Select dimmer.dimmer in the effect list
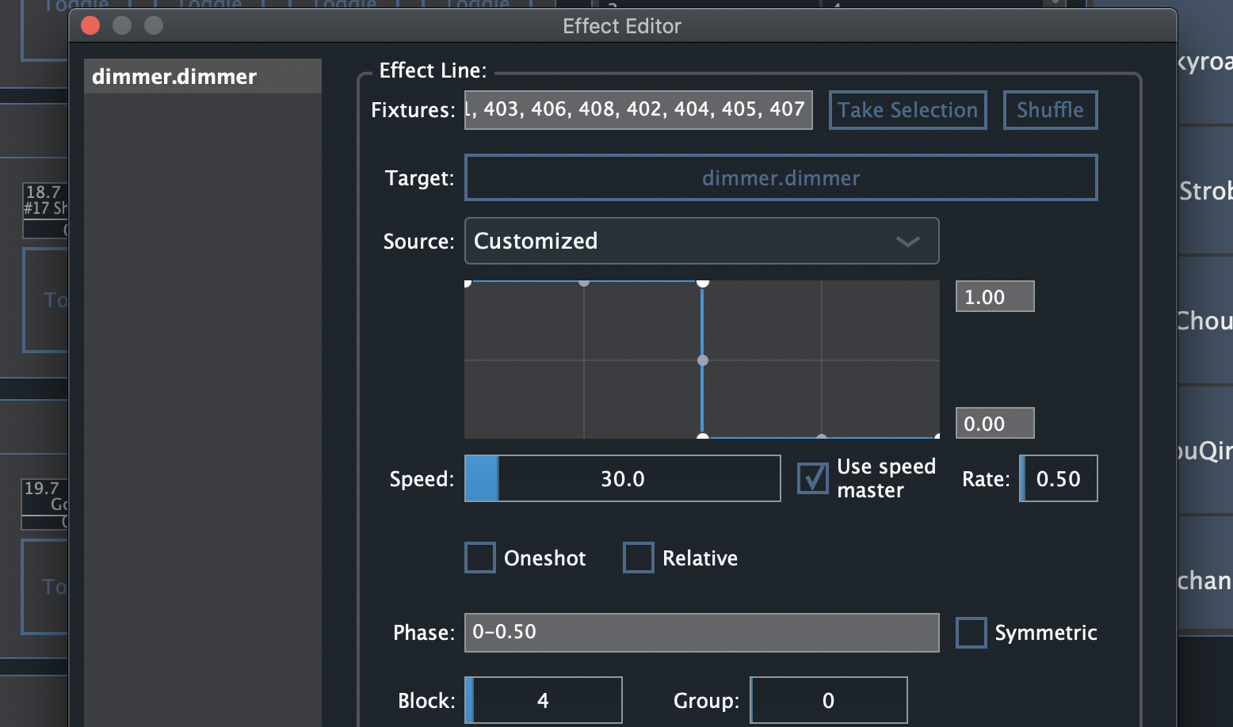 pos(203,77)
